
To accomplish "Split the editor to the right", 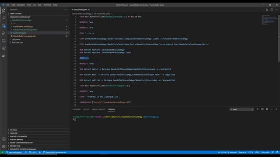I will point(272,10).
